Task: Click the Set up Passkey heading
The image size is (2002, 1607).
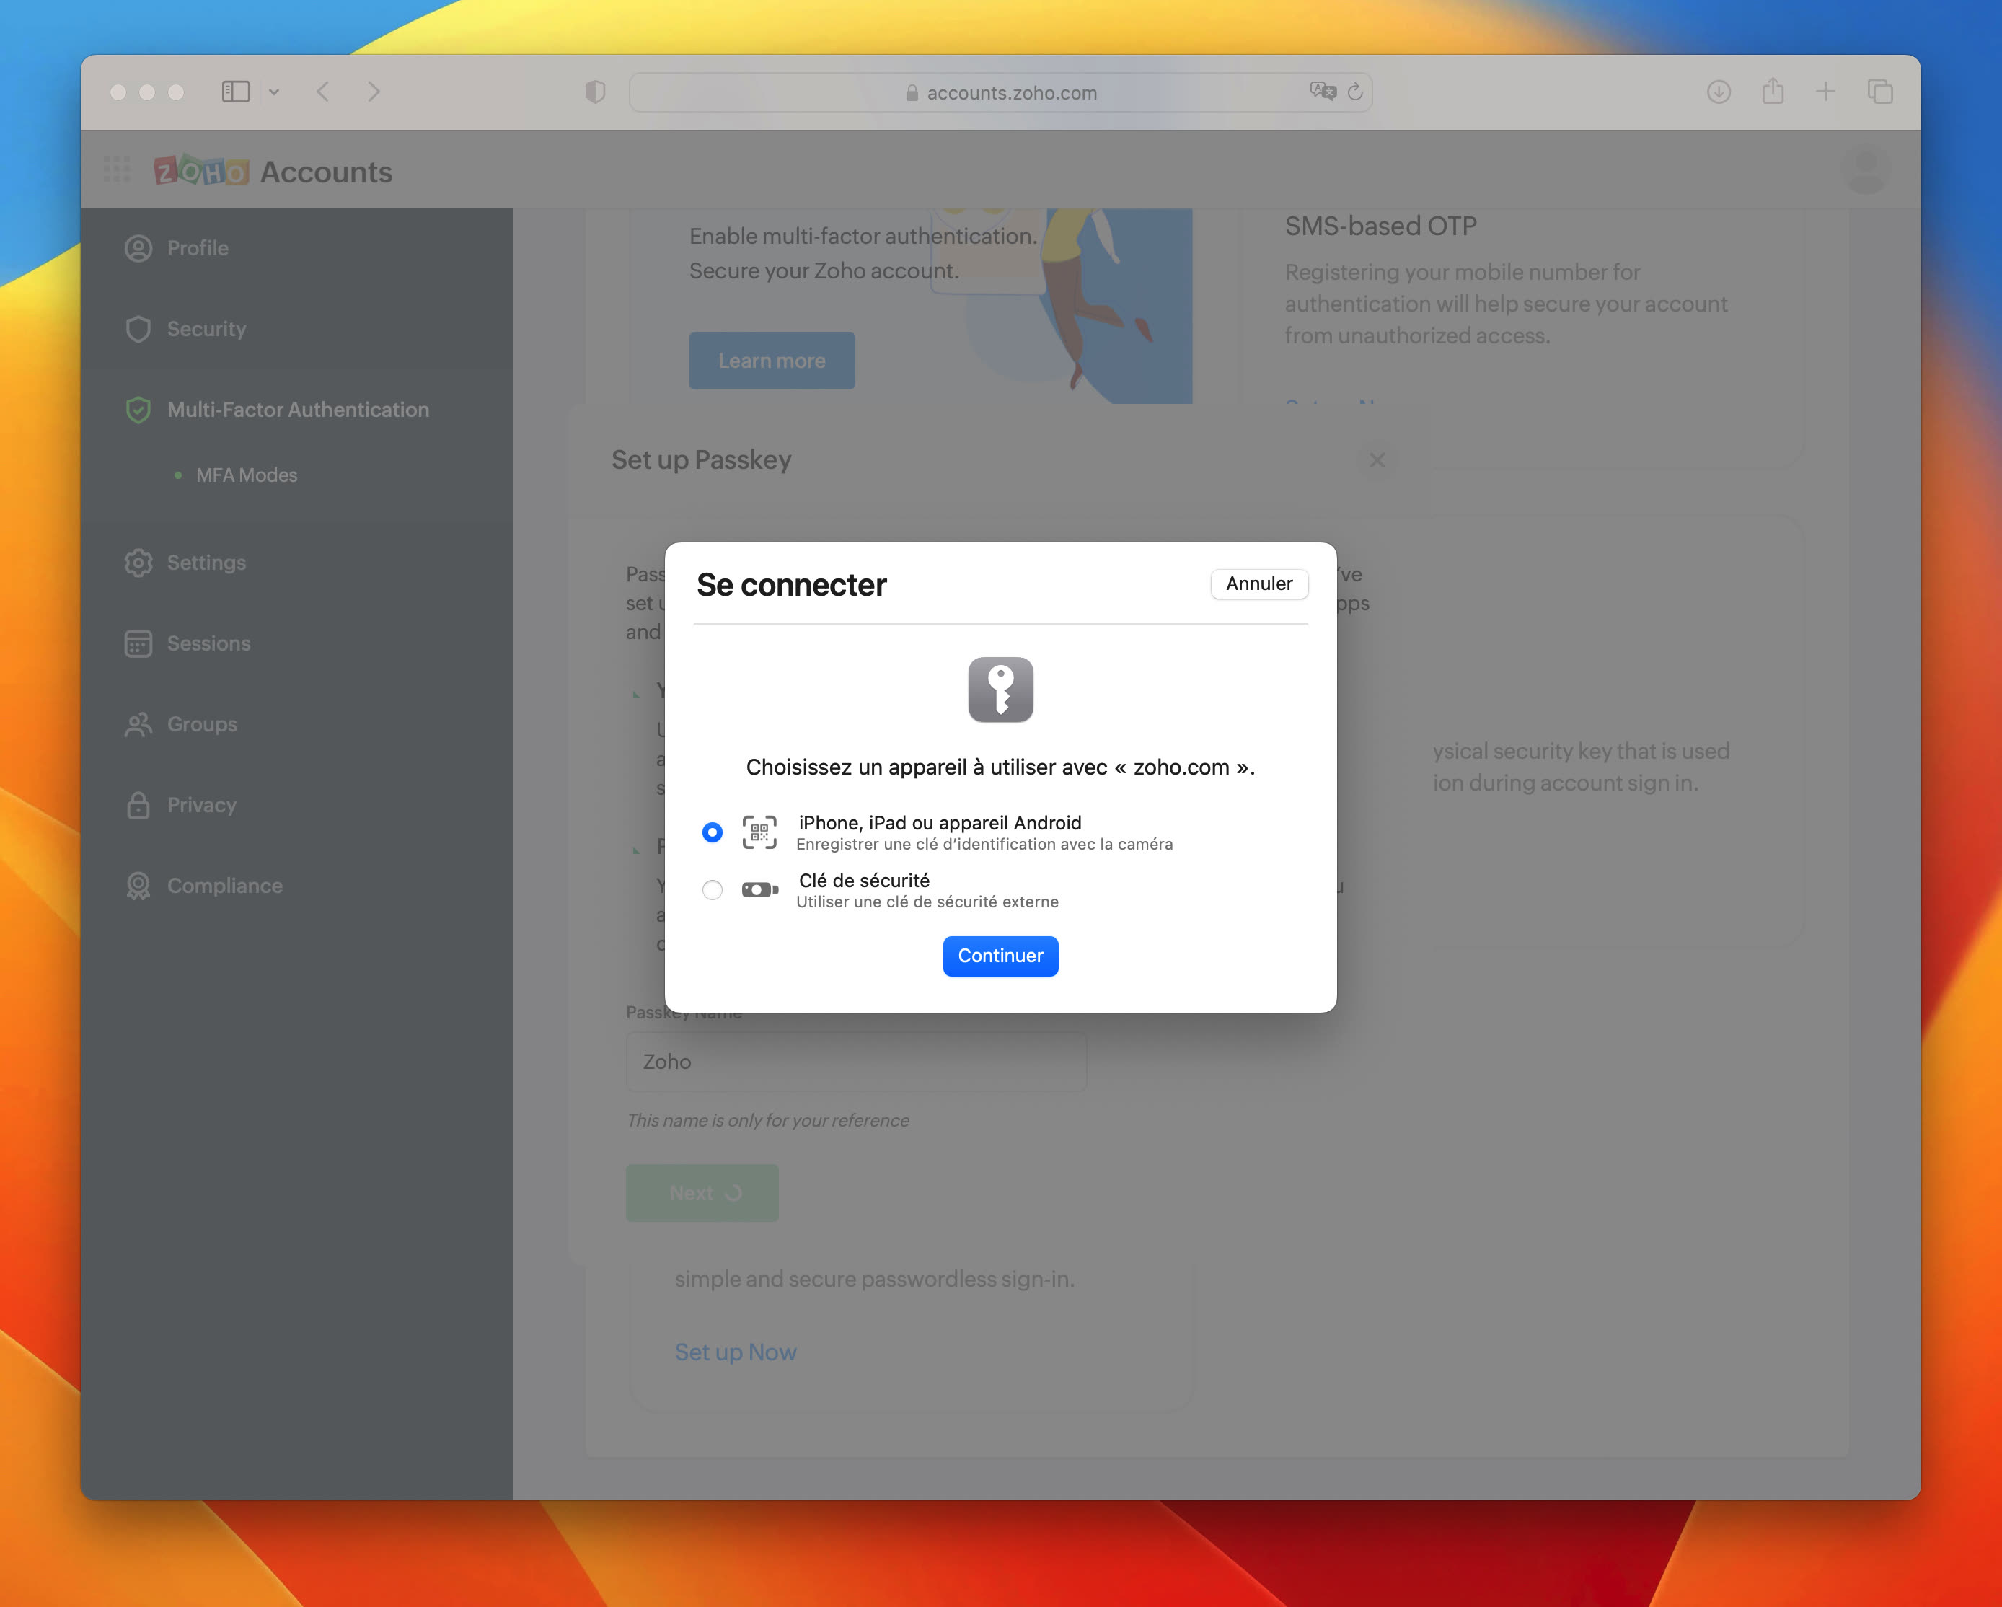Action: [701, 459]
